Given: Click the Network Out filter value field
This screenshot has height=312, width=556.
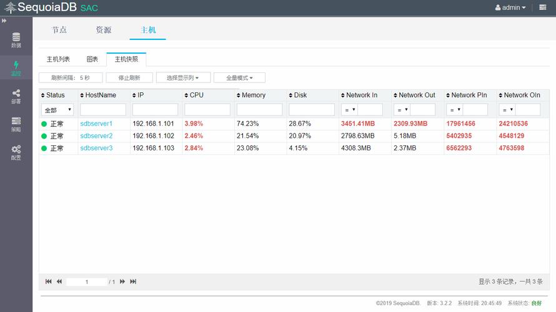Looking at the screenshot, I should pos(423,110).
